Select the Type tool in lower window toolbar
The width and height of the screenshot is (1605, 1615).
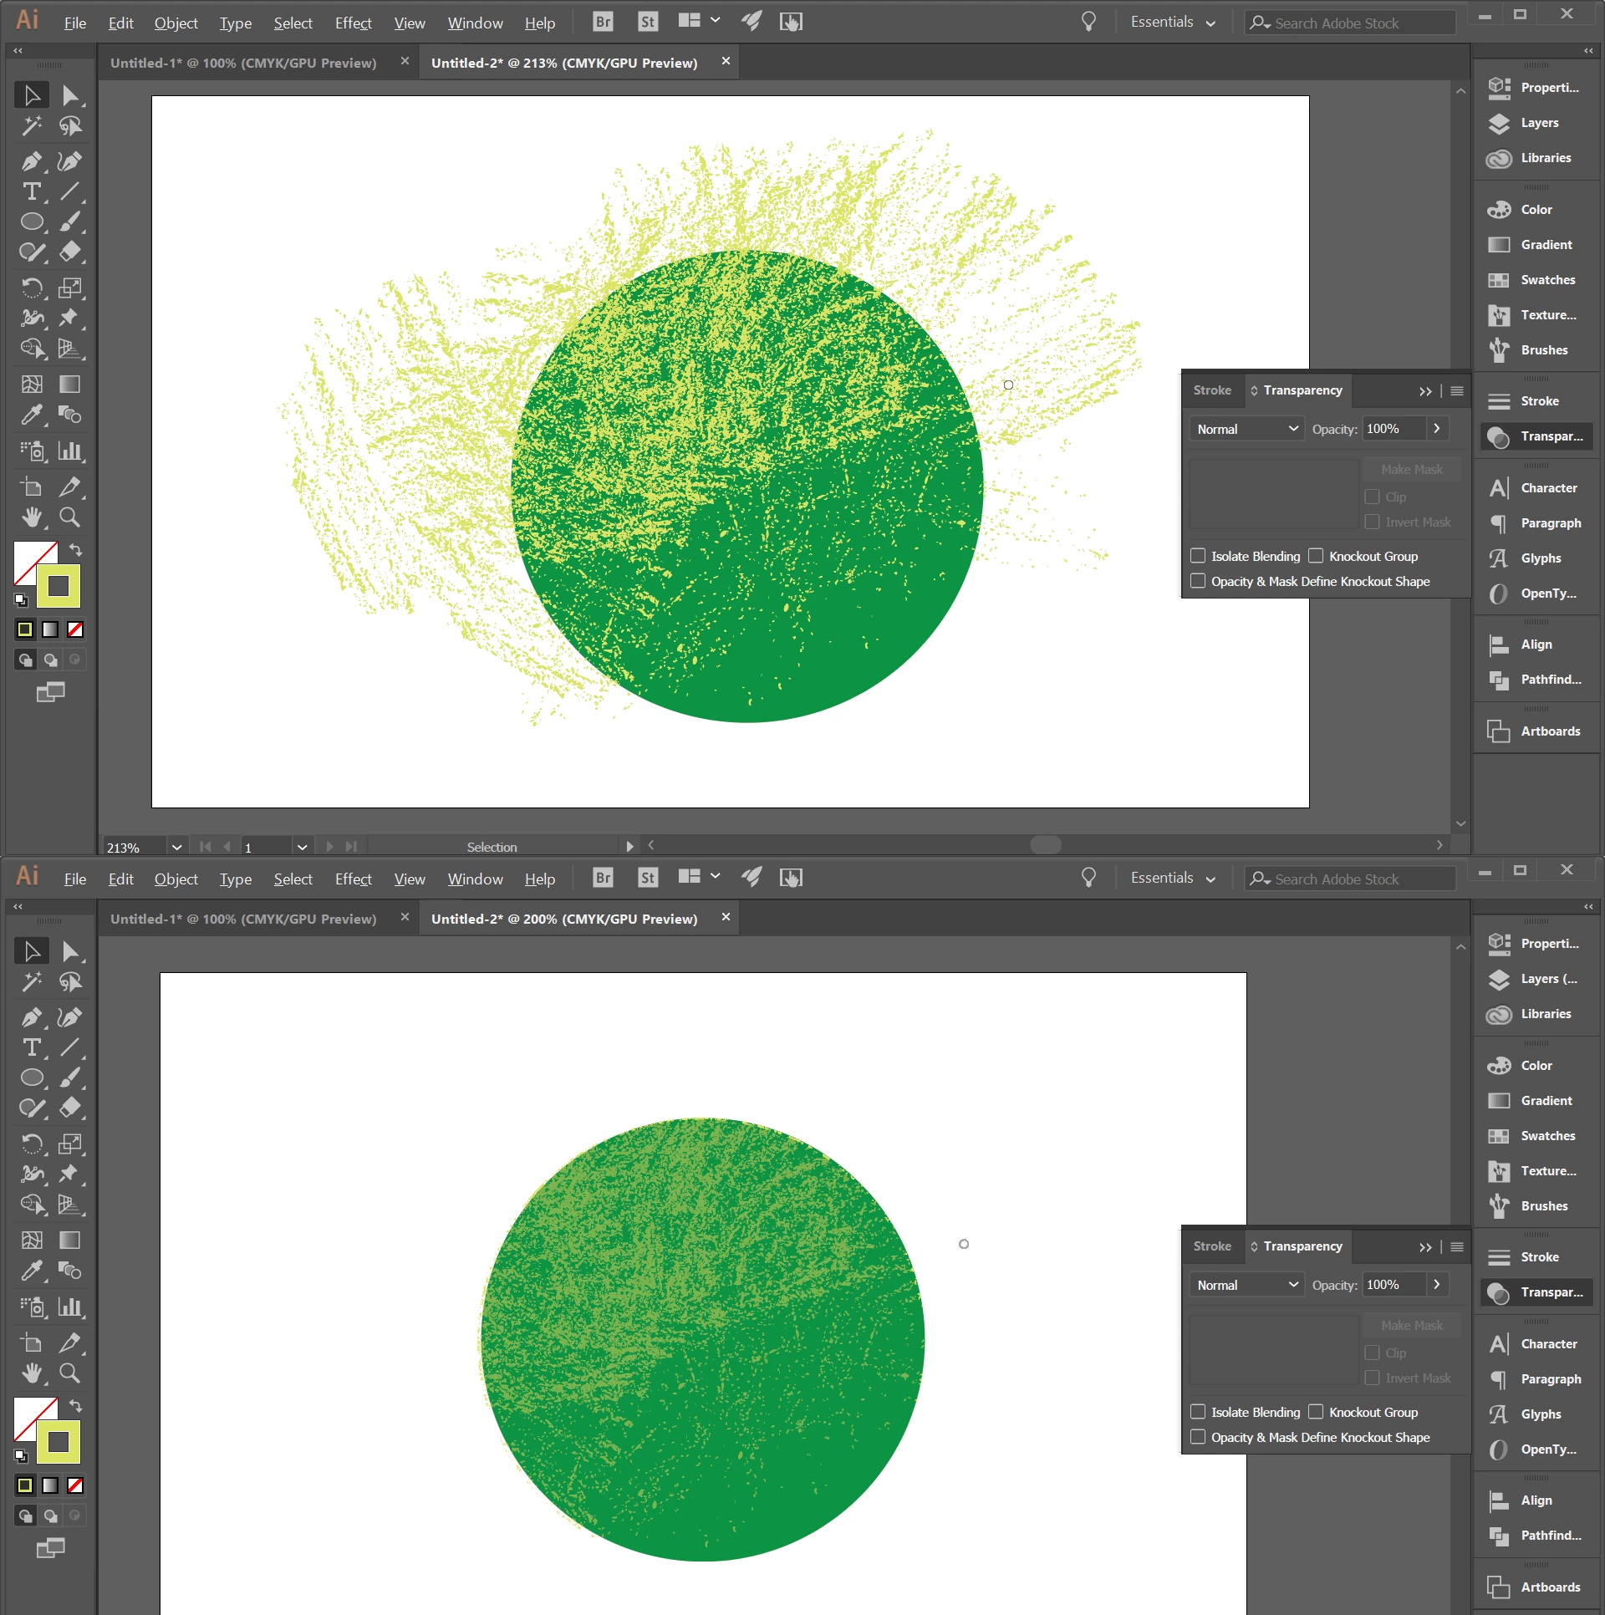coord(32,1048)
